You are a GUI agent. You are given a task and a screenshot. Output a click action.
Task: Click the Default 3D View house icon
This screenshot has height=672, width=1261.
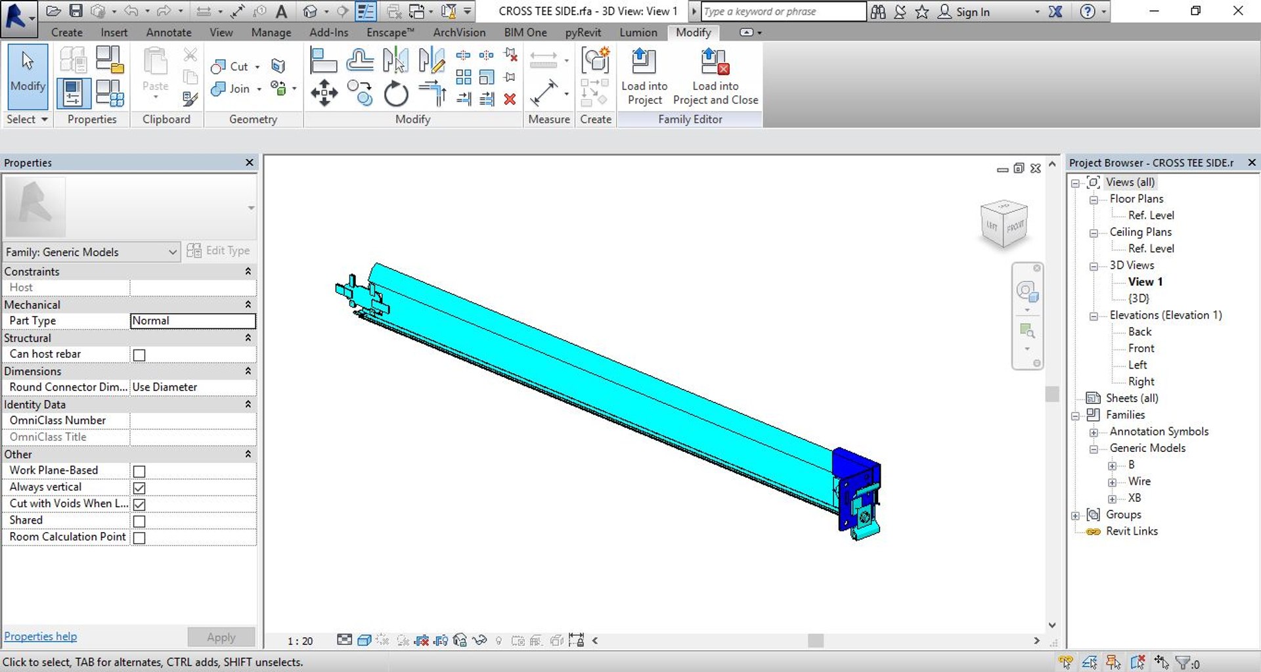point(310,11)
